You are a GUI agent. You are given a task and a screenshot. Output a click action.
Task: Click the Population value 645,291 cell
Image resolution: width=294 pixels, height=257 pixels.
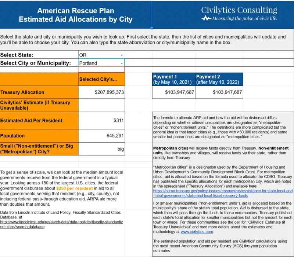101,136
